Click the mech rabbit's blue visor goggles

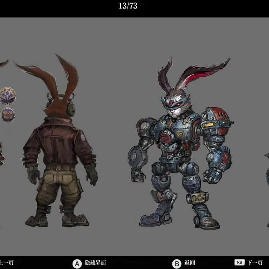coord(172,100)
